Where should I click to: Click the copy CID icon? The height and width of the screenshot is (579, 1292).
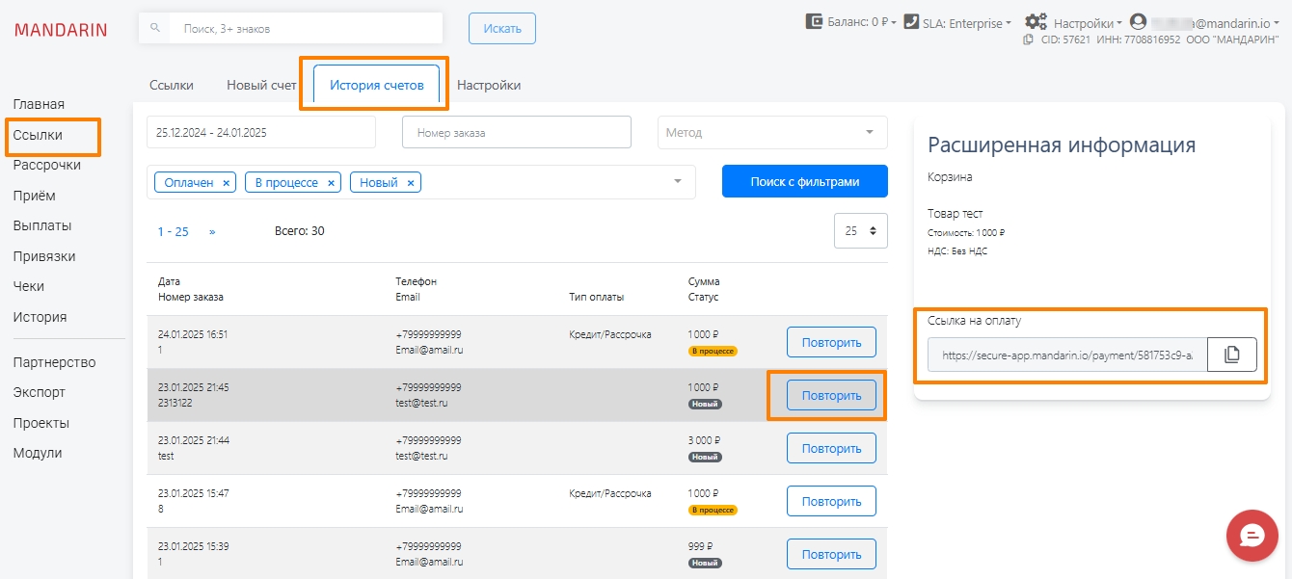point(1029,40)
